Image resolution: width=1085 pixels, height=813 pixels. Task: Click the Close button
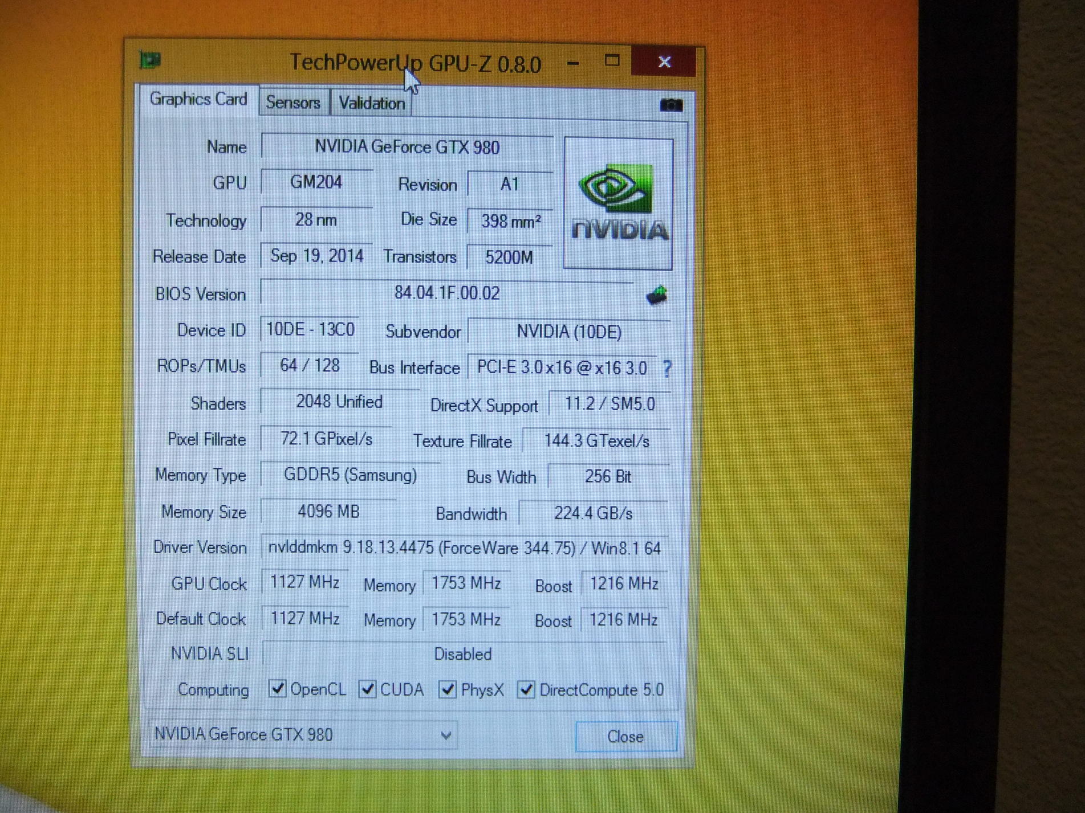pyautogui.click(x=625, y=737)
